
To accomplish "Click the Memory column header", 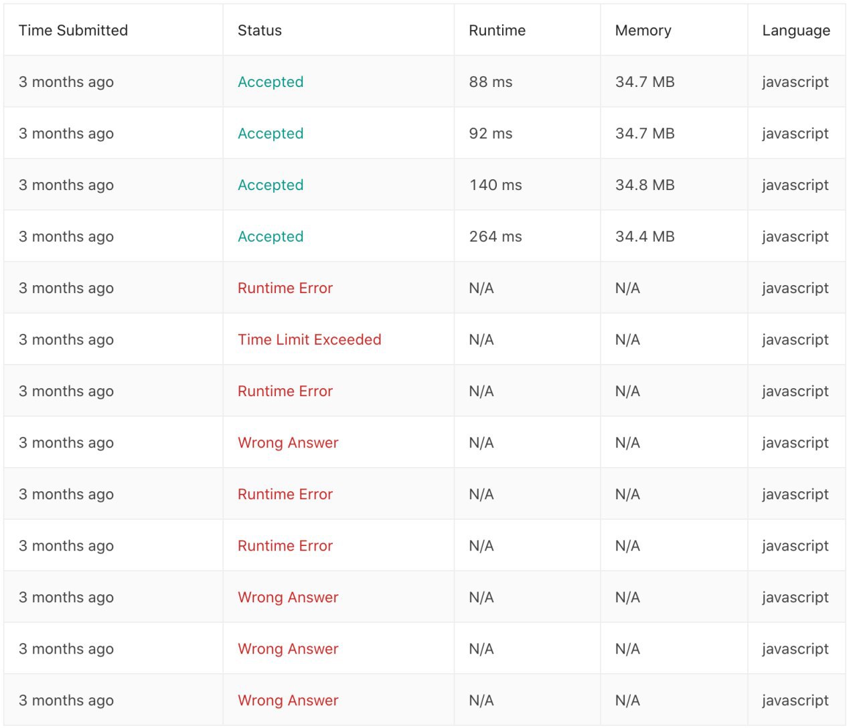I will click(643, 30).
